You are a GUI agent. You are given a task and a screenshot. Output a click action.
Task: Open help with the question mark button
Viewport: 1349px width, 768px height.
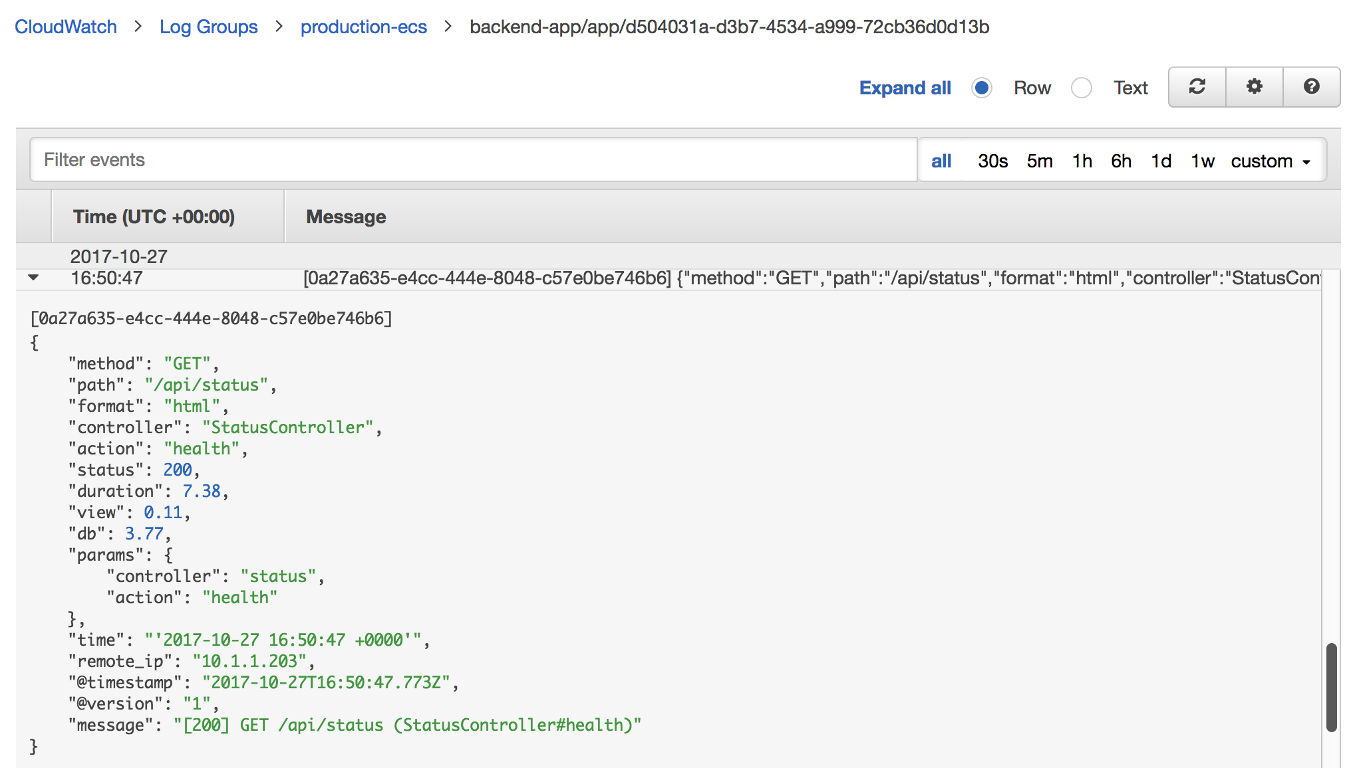1311,87
